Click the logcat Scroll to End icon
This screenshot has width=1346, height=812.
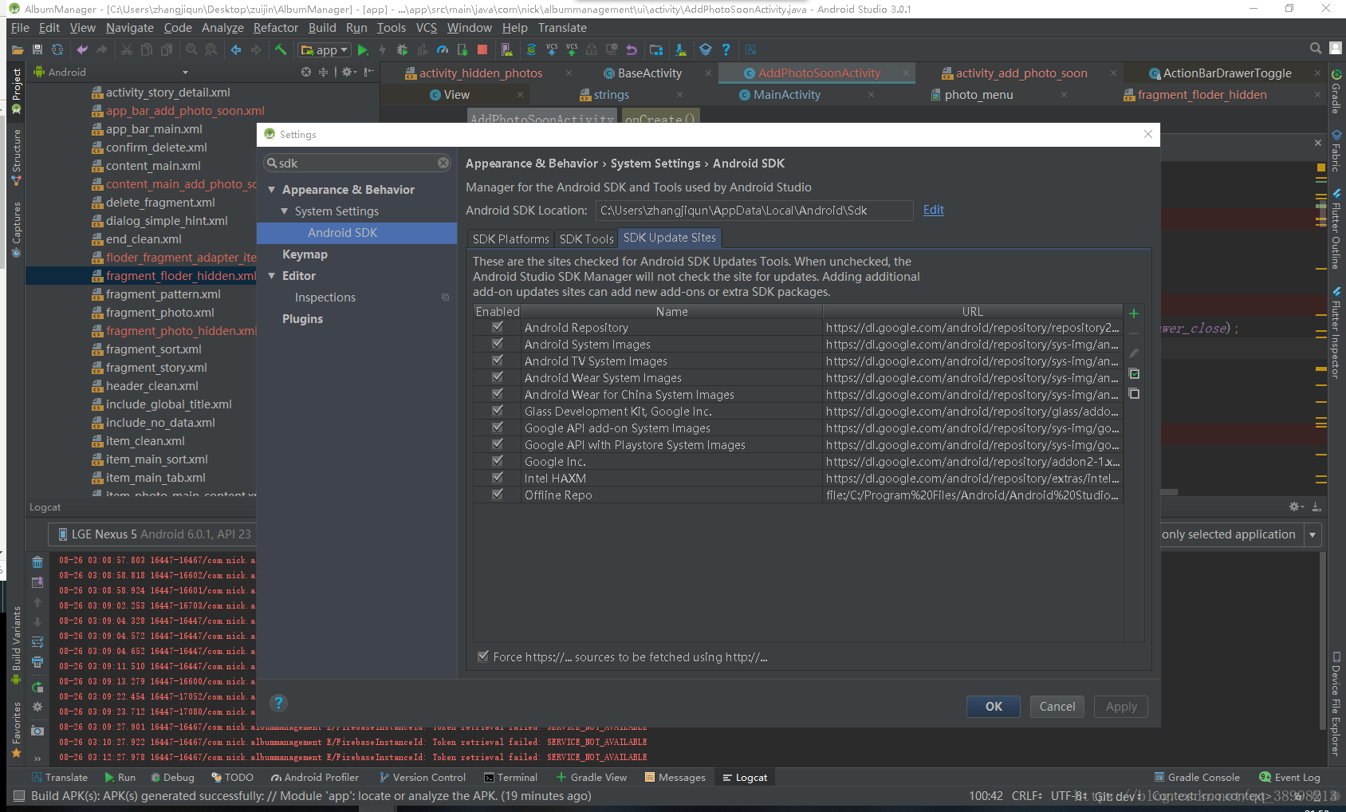[37, 583]
